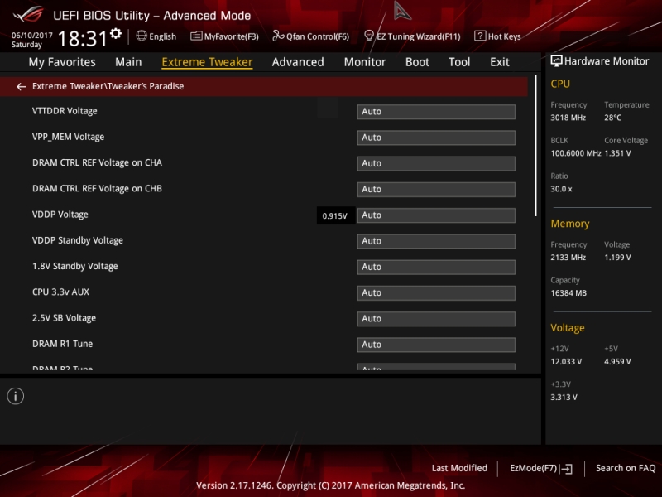Launch EZ Tuning Wizard bulb icon
Viewport: 662px width, 497px height.
click(368, 36)
